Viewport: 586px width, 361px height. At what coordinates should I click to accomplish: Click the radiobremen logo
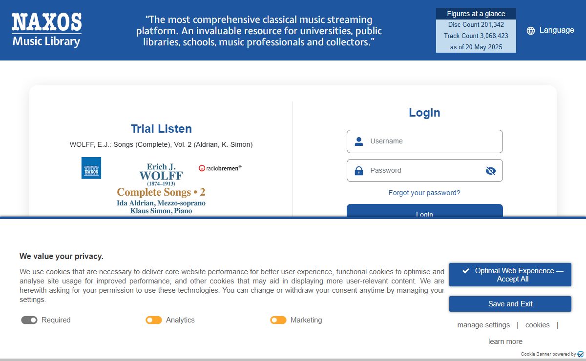(x=220, y=168)
